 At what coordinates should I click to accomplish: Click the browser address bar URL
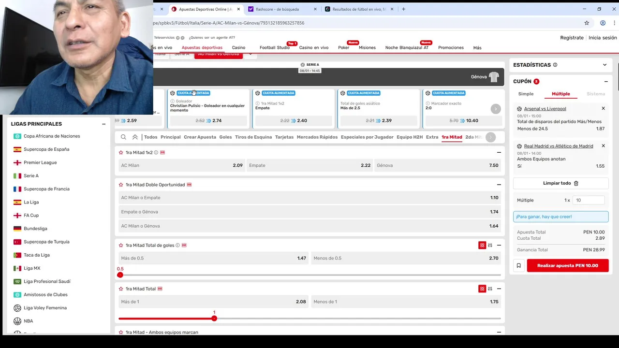click(229, 23)
